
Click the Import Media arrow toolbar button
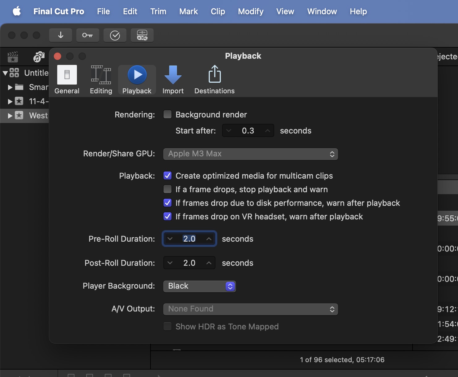point(61,35)
